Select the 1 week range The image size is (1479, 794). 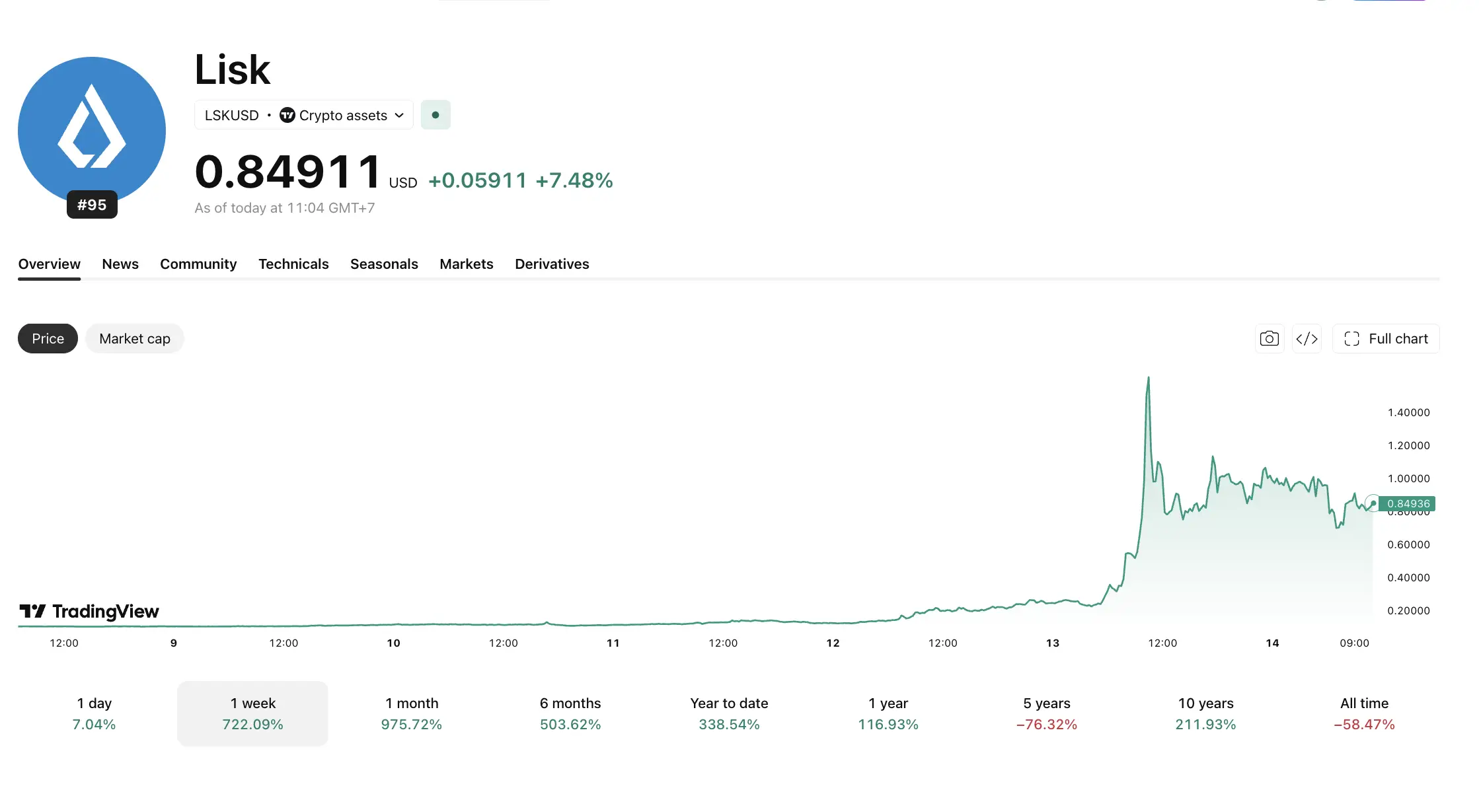point(252,713)
